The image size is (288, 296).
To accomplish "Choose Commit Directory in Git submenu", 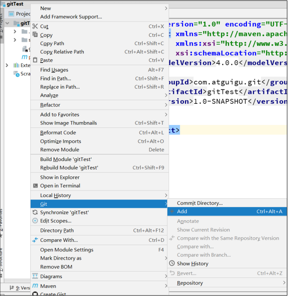I will click(227, 203).
